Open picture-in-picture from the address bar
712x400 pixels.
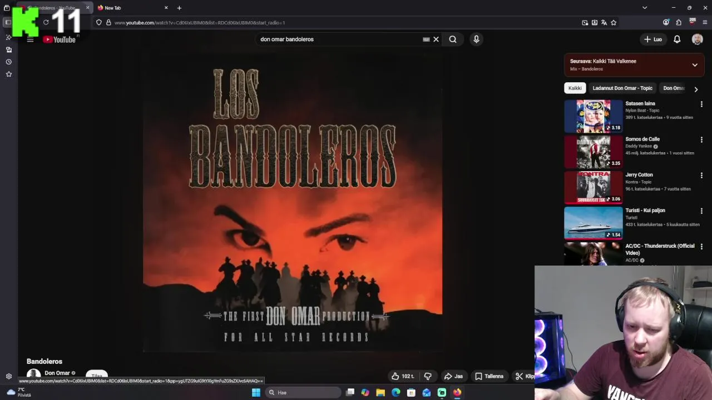tap(585, 23)
